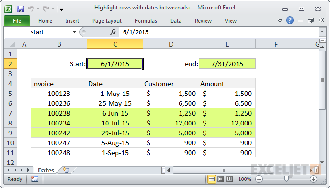This screenshot has height=188, width=330.
Task: Select column D header
Action: [171, 44]
